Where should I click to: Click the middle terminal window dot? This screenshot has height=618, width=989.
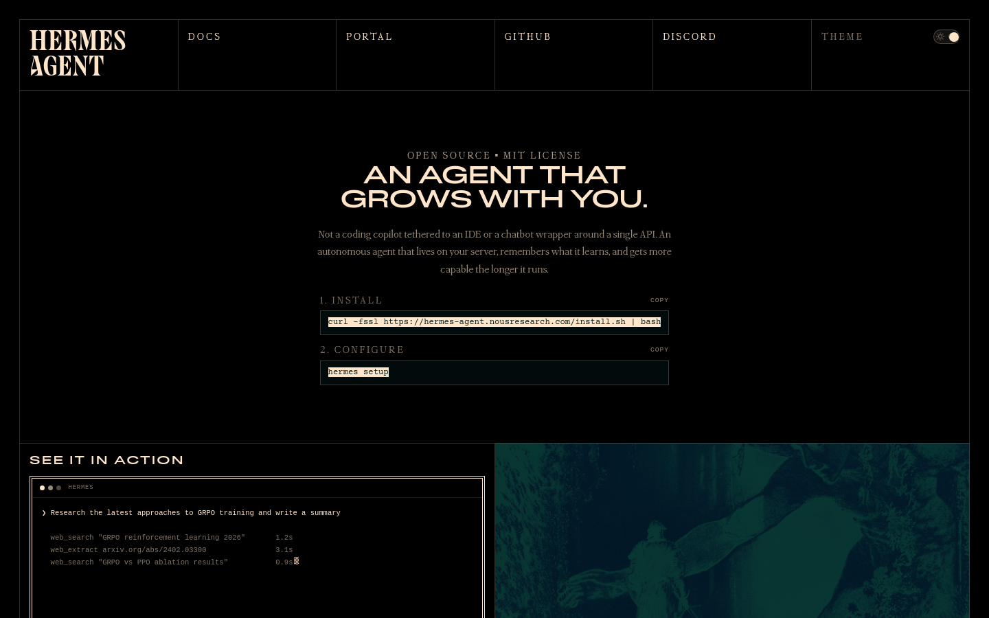(x=51, y=488)
